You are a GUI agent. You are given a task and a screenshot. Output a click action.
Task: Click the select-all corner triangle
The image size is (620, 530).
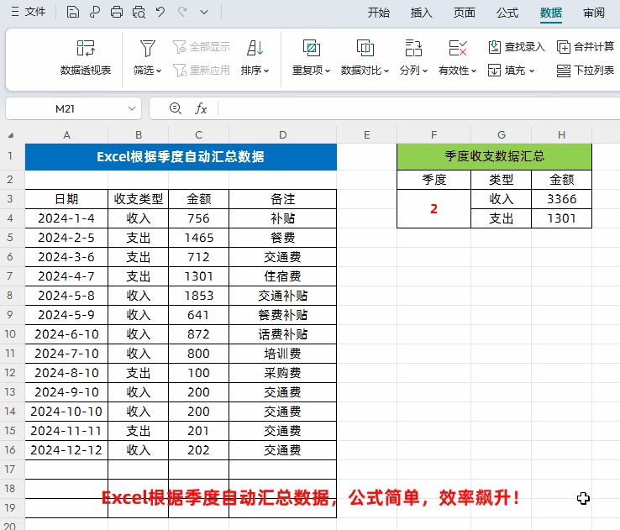click(11, 135)
